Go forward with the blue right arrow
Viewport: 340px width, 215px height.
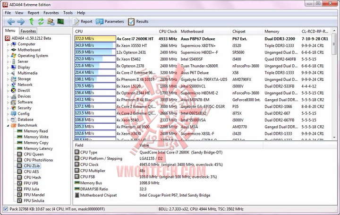coord(21,21)
